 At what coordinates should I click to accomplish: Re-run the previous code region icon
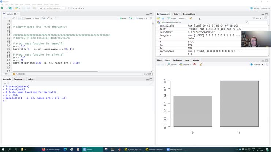tap(130, 18)
